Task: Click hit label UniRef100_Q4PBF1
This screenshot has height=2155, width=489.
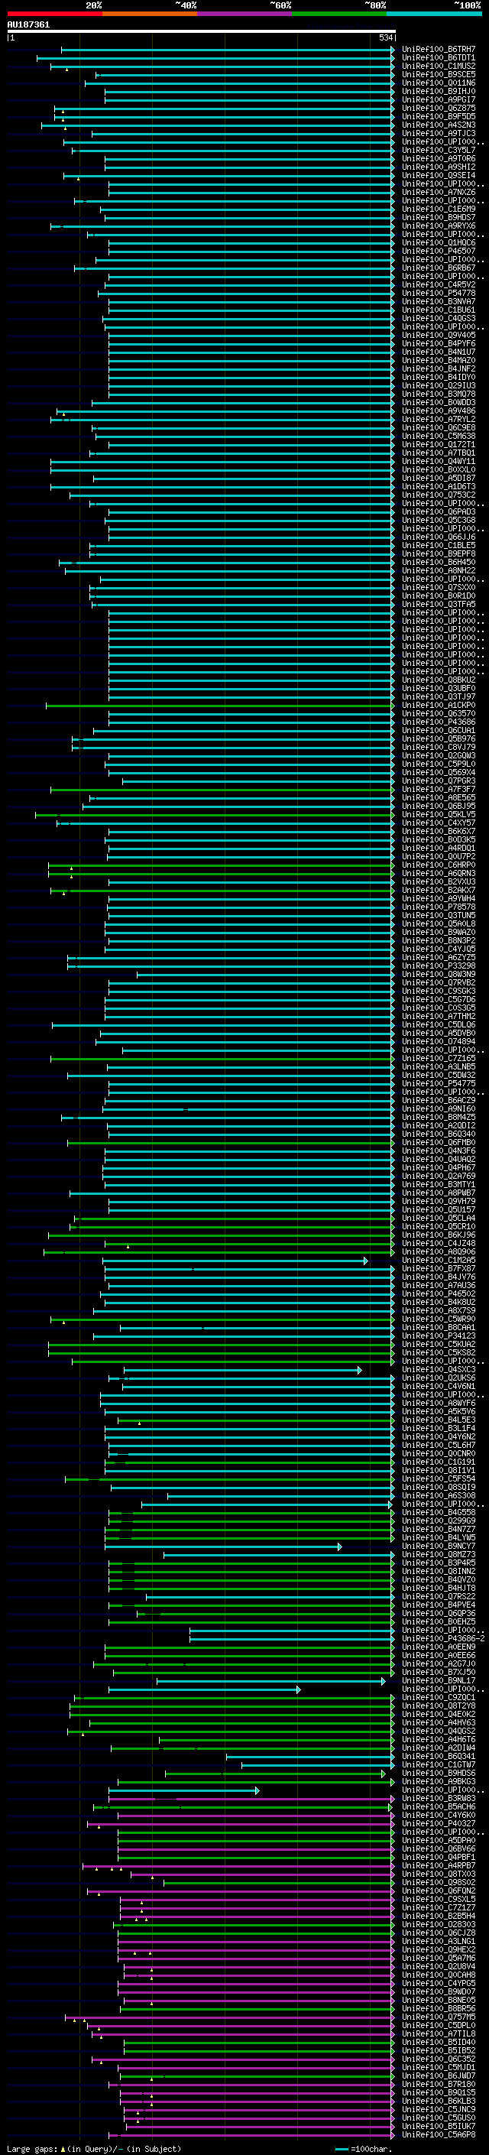Action: [x=439, y=1857]
